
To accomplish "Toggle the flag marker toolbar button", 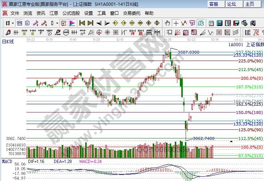I will (x=72, y=23).
